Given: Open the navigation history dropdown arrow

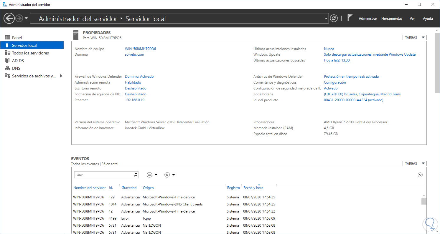Looking at the screenshot, I should 26,18.
